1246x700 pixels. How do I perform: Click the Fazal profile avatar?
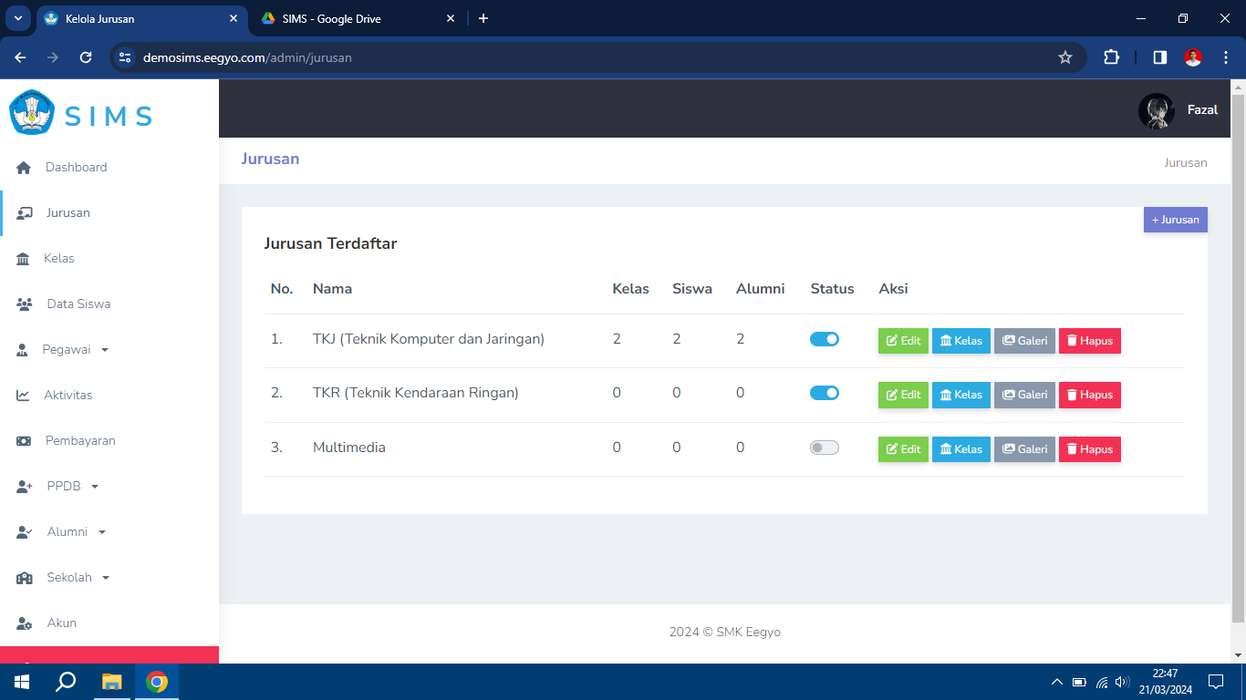pos(1156,110)
